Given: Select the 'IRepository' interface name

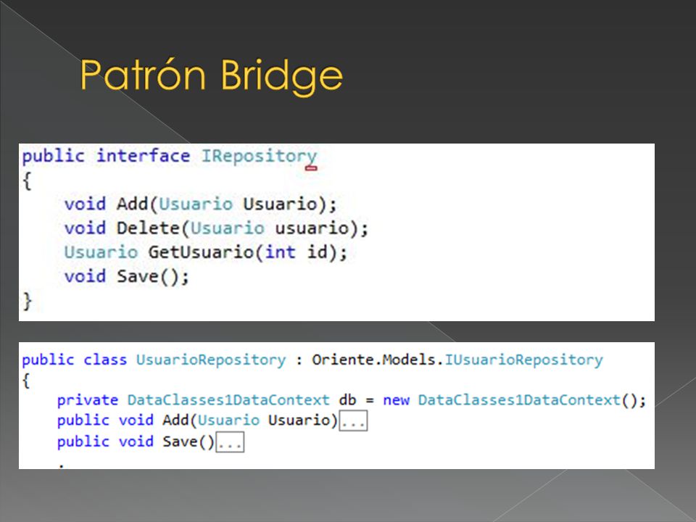Looking at the screenshot, I should click(x=260, y=157).
